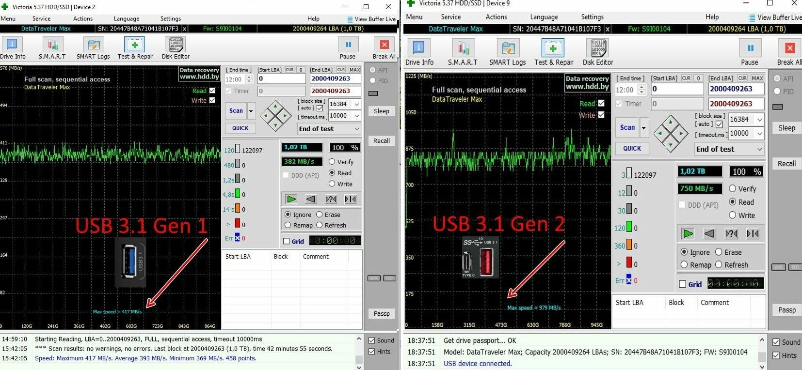This screenshot has height=370, width=802.
Task: Toggle Hints checkbox in right window
Action: click(776, 355)
